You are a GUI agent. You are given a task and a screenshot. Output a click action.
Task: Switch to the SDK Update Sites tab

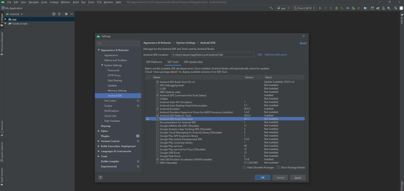pos(193,62)
